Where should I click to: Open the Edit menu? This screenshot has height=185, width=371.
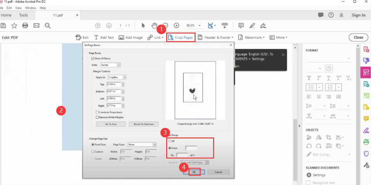coord(9,8)
